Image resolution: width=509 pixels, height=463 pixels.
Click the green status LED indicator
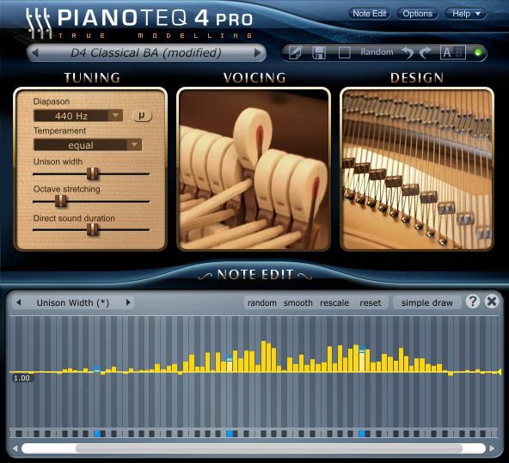tap(478, 52)
